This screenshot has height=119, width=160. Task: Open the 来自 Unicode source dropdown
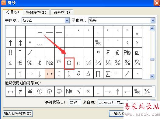(x=127, y=102)
